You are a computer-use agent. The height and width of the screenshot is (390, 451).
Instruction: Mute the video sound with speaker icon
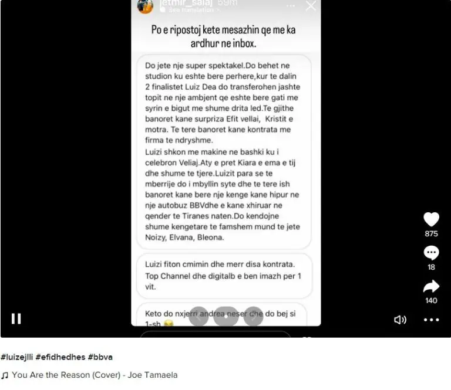click(400, 320)
